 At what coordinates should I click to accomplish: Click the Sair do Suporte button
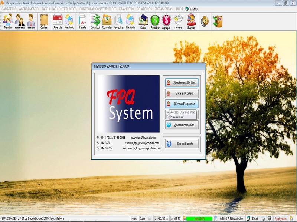(x=182, y=144)
